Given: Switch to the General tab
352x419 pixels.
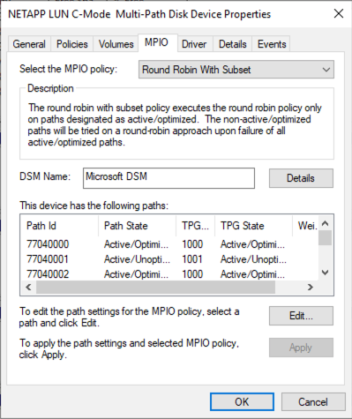Looking at the screenshot, I should tap(29, 44).
